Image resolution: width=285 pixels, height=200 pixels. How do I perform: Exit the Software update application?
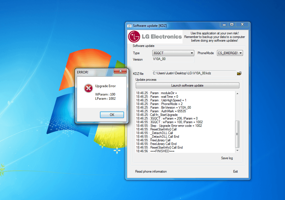point(235,172)
